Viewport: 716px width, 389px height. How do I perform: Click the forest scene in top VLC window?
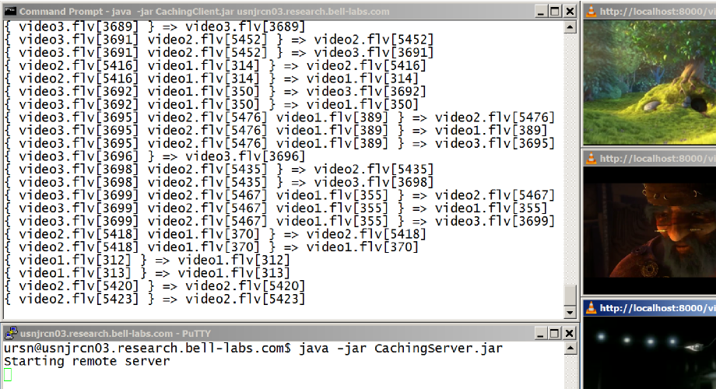[649, 82]
